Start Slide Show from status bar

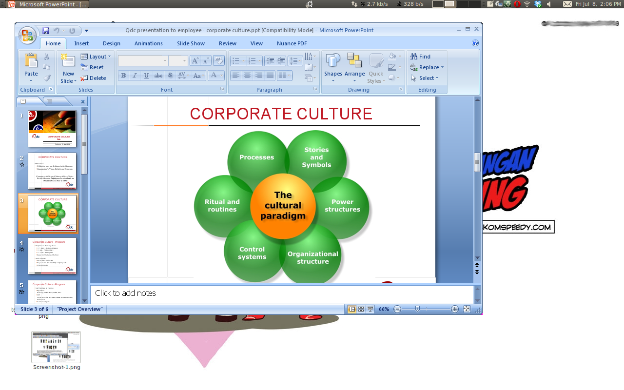point(370,309)
